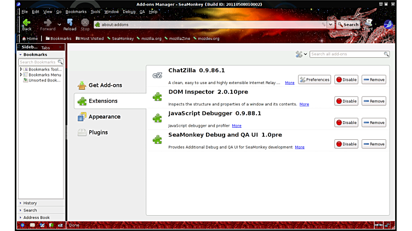Expand the Bookmarks Toolbar tree folder
Screen dimensions: 412x231
[21, 69]
